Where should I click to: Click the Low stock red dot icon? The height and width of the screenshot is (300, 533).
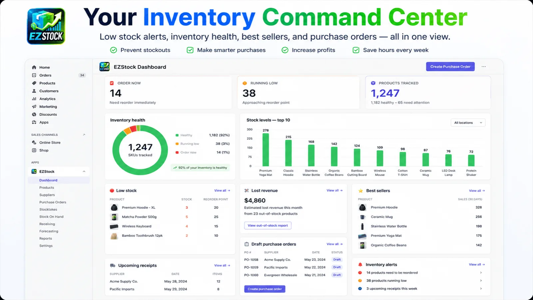(x=112, y=191)
